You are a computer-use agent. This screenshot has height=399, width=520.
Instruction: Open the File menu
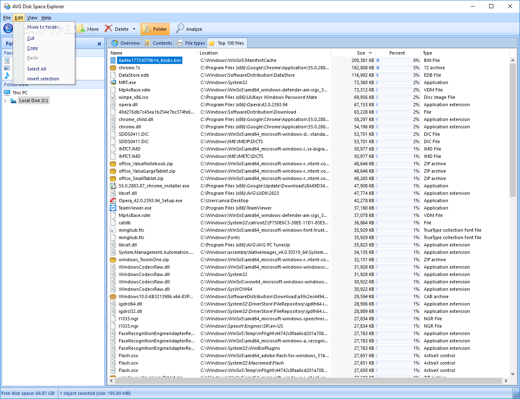[7, 18]
